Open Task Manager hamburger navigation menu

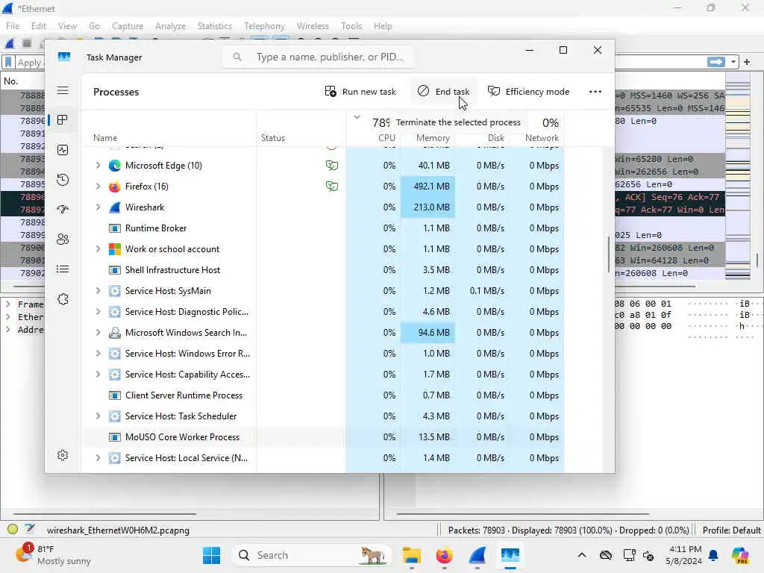pos(63,90)
